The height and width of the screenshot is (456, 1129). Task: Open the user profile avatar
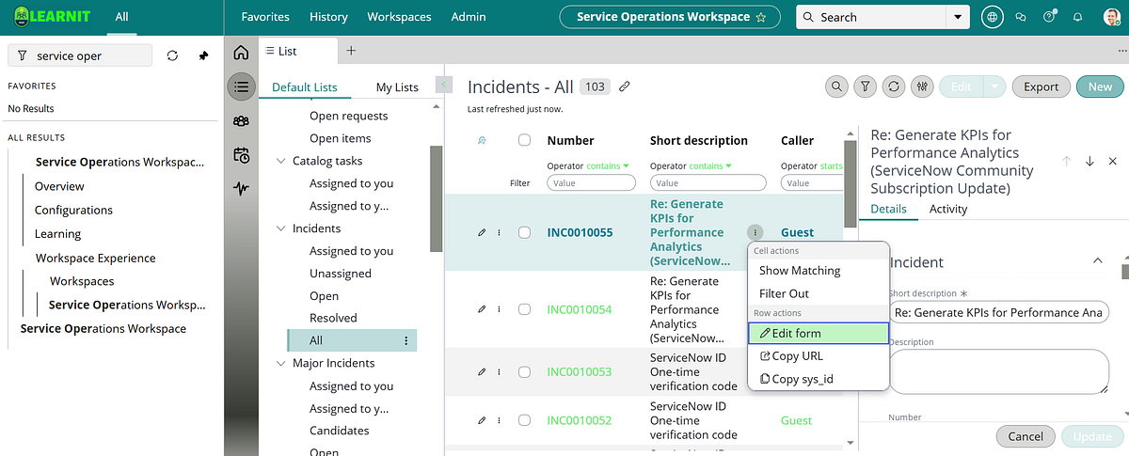click(1110, 17)
